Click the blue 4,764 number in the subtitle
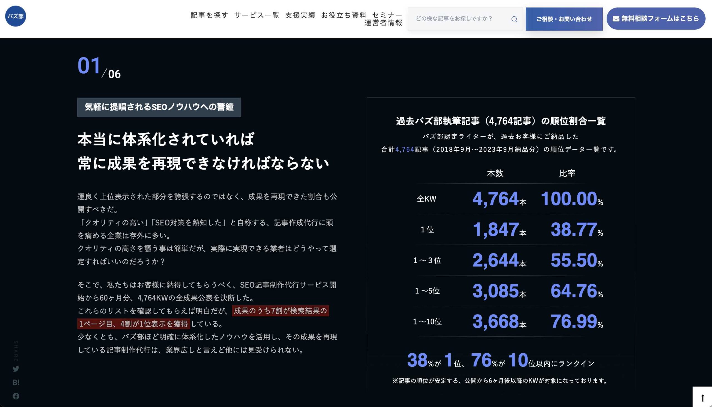Viewport: 712px width, 407px height. pyautogui.click(x=404, y=150)
